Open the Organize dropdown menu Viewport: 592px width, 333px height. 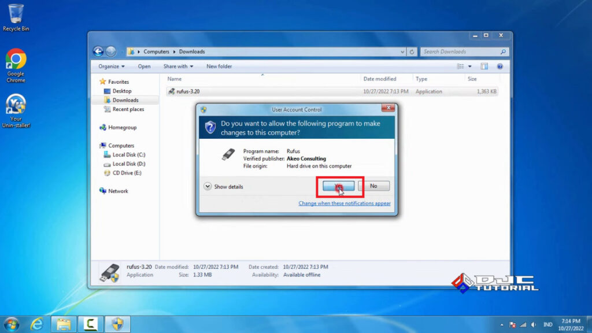coord(111,66)
